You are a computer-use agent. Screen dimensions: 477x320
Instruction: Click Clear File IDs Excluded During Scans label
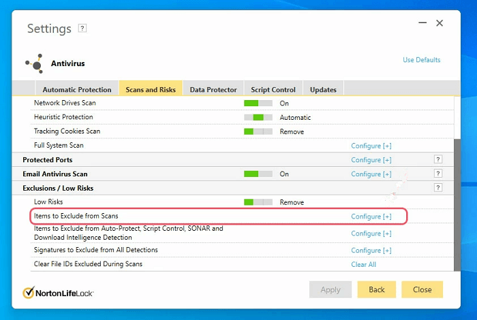pos(88,263)
